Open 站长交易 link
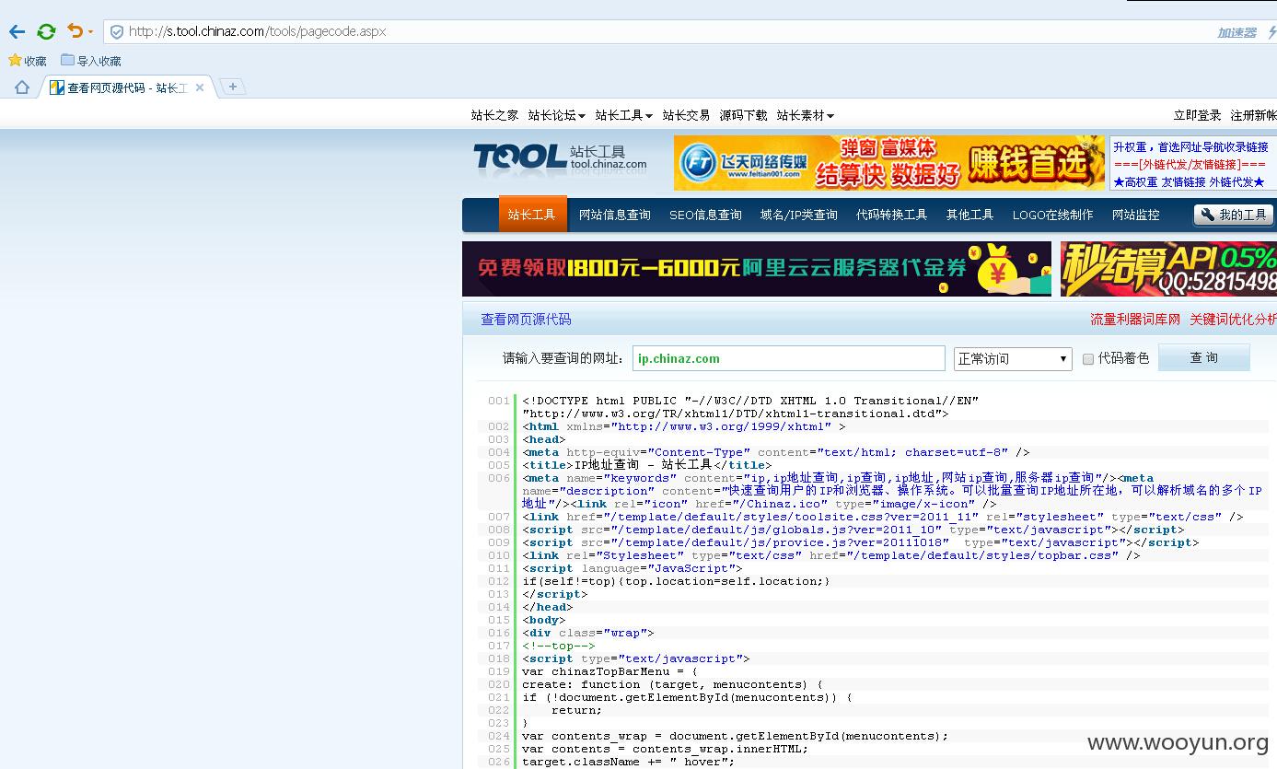The image size is (1277, 769). point(686,115)
